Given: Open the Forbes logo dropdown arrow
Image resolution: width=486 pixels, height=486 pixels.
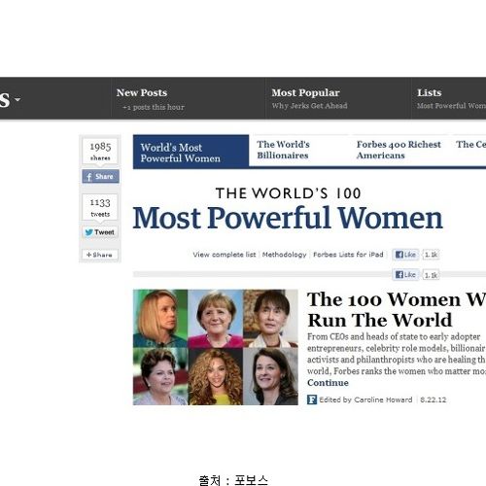Looking at the screenshot, I should (x=17, y=99).
